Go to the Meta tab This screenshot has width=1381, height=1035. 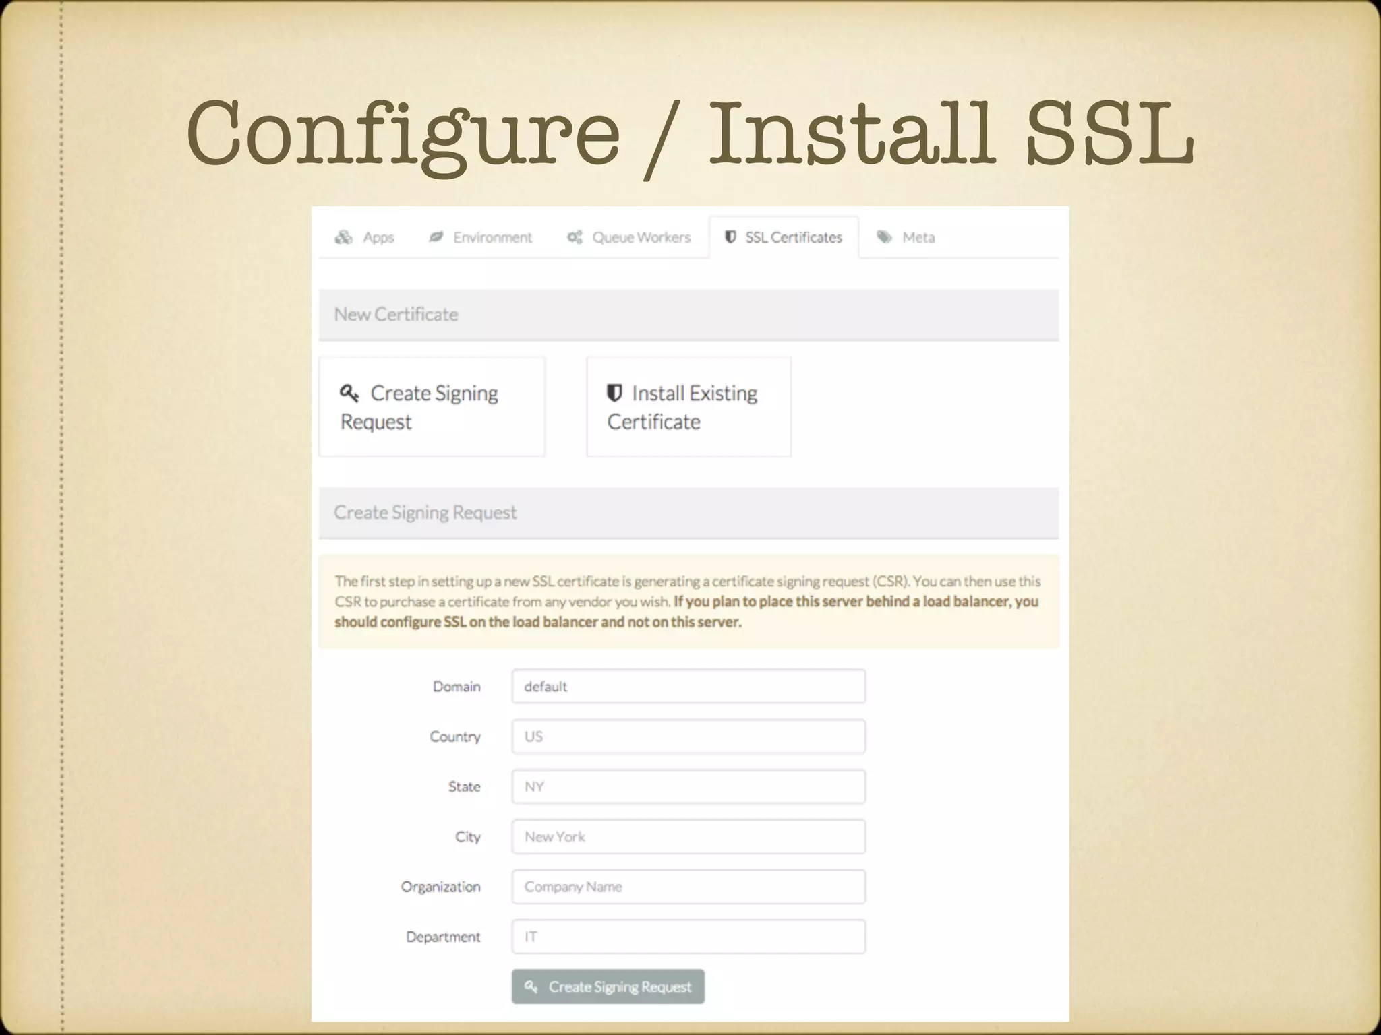[x=906, y=237]
